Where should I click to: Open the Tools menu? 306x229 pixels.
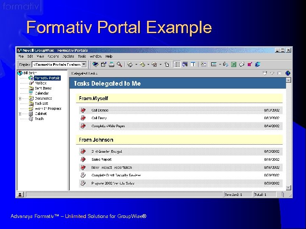[x=82, y=56]
